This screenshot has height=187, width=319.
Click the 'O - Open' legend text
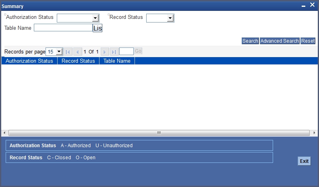[x=85, y=158]
